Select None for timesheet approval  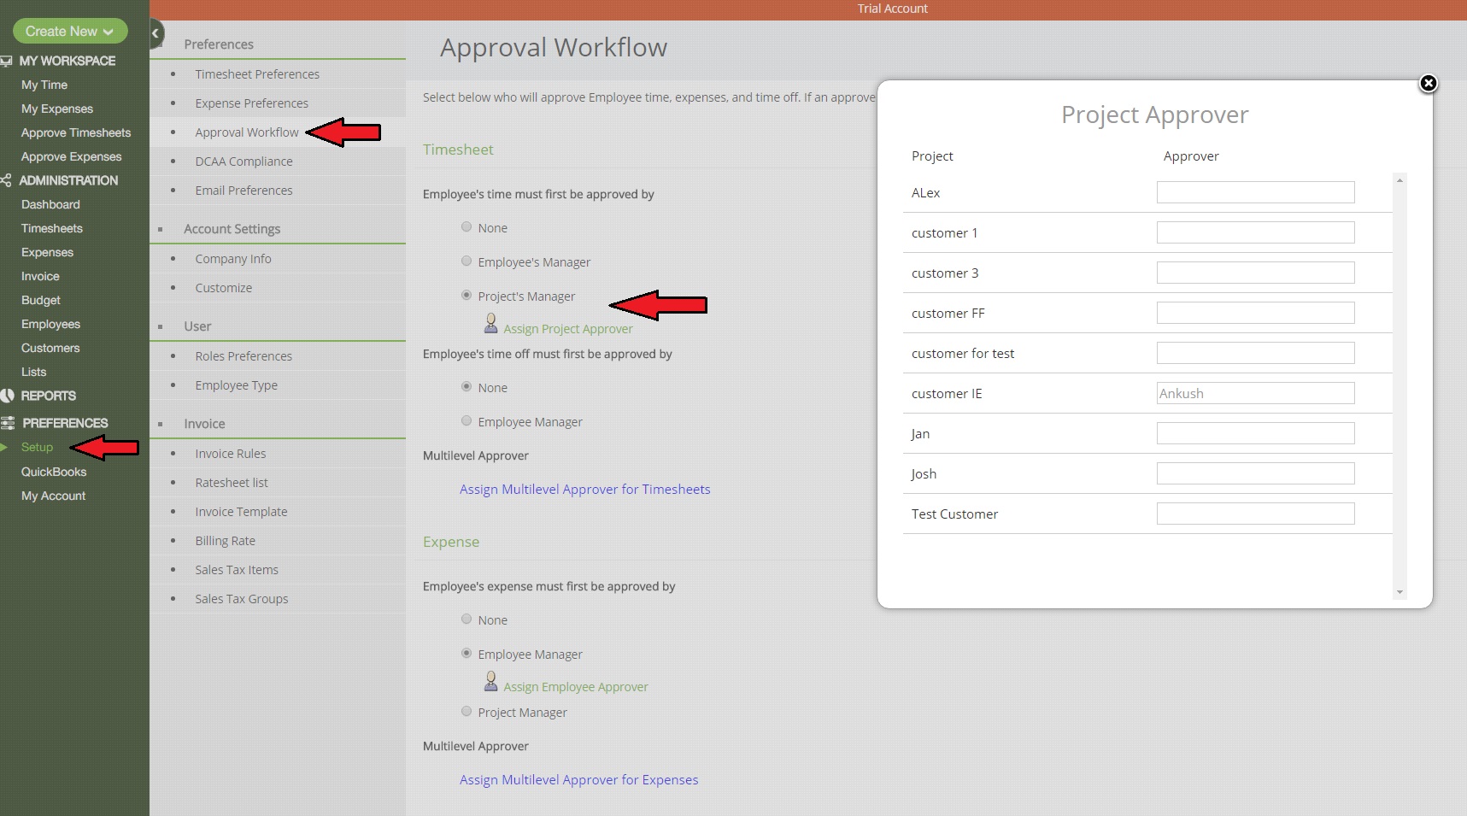pyautogui.click(x=467, y=227)
